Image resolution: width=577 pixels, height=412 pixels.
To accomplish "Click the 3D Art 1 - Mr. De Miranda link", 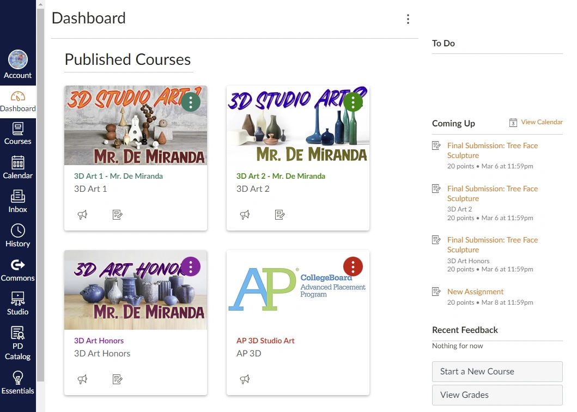I will coord(118,176).
